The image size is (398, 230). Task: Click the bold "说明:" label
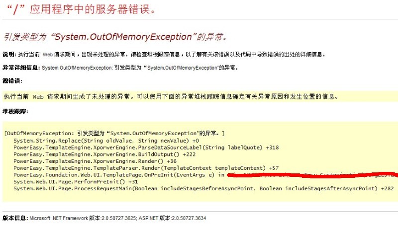point(9,54)
